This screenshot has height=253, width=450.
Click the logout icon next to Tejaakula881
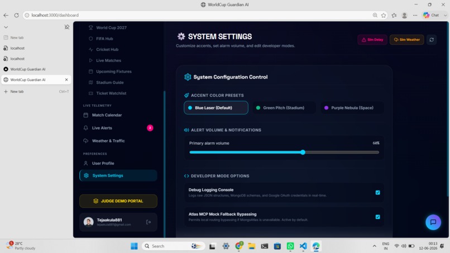point(149,222)
